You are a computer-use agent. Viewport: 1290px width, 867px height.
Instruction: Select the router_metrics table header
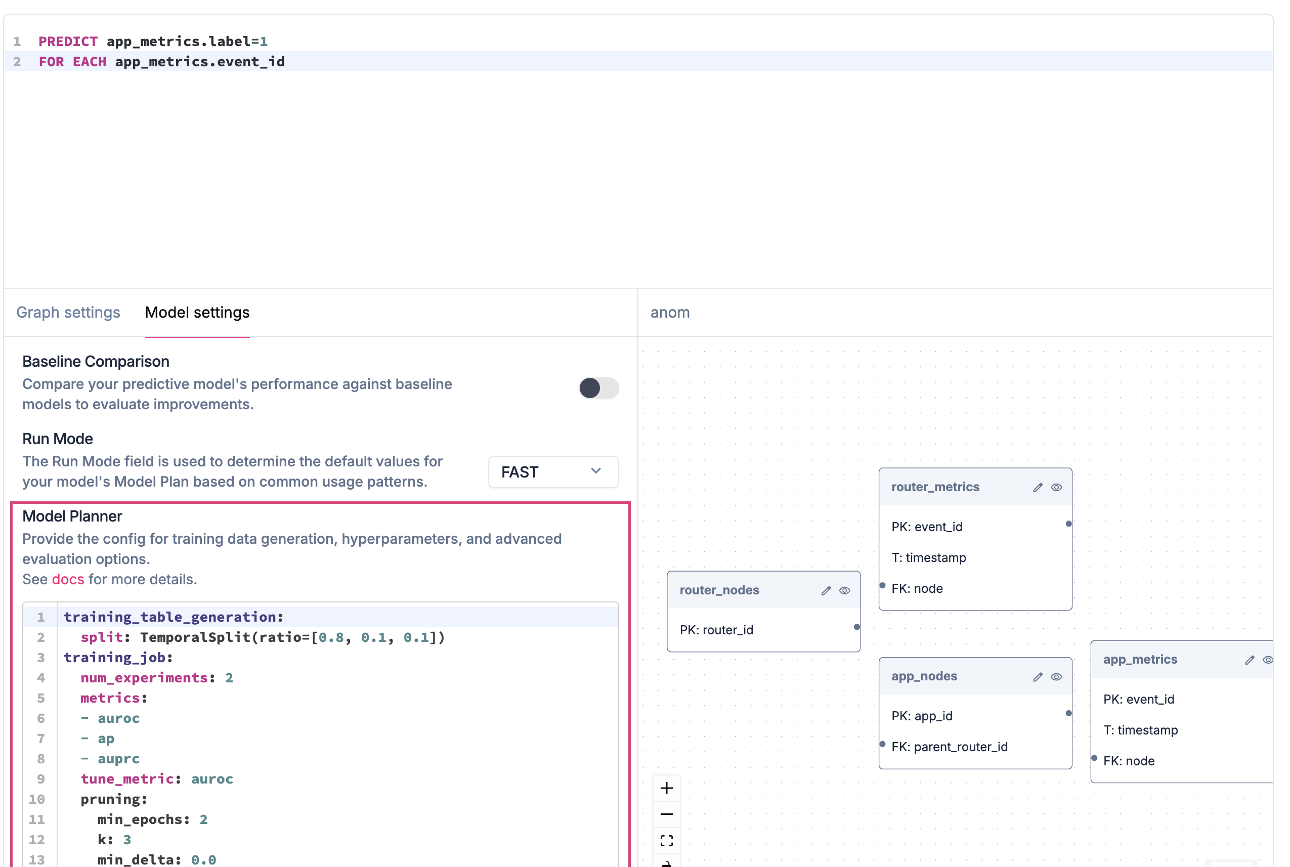(x=935, y=487)
